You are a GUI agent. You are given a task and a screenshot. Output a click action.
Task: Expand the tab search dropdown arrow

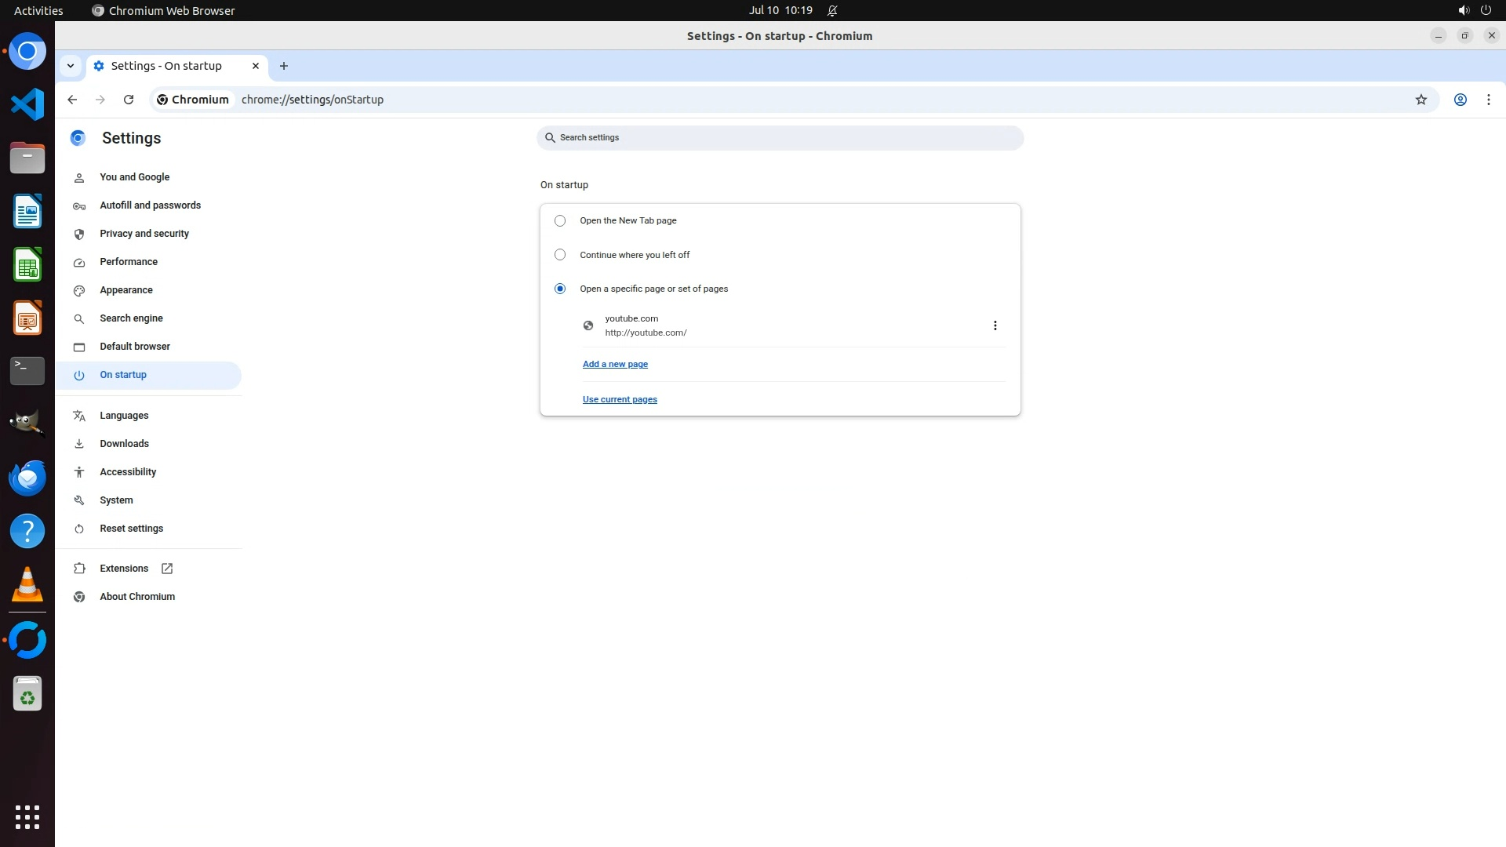[71, 66]
